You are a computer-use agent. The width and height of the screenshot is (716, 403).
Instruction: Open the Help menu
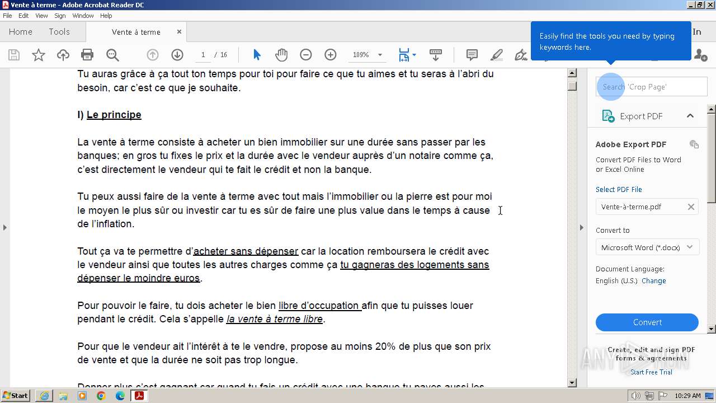tap(106, 16)
